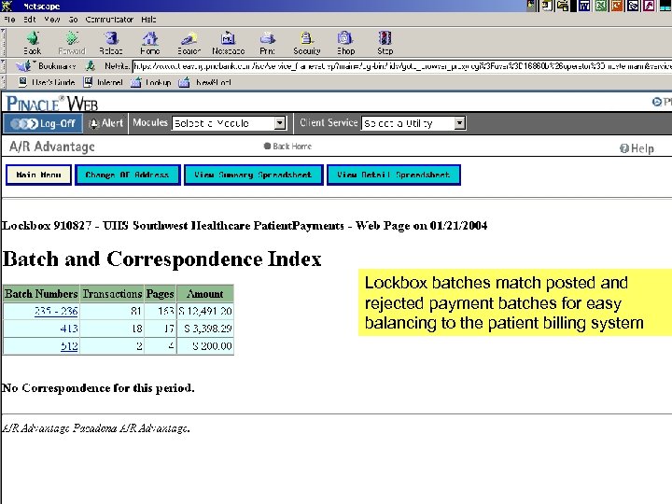Screen dimensions: 672x504
Task: Open the Help menu in menu bar
Action: 148,20
